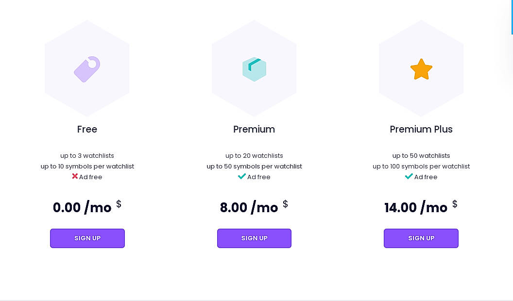This screenshot has width=513, height=301.
Task: Select the Premium plan title
Action: [254, 129]
